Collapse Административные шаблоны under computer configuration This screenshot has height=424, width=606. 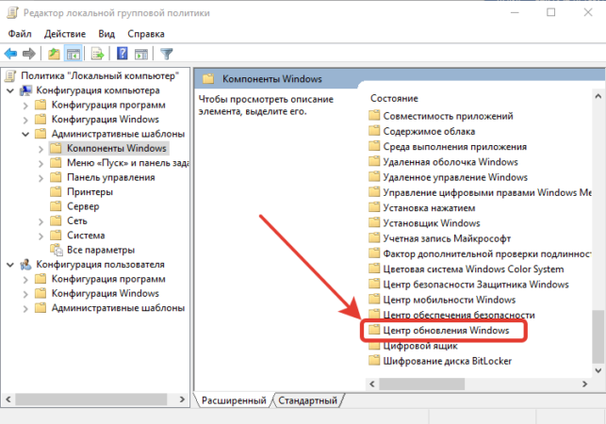(25, 135)
